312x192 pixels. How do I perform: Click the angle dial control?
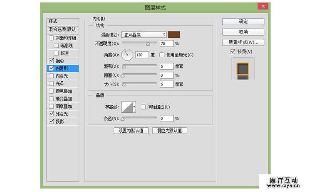point(127,54)
